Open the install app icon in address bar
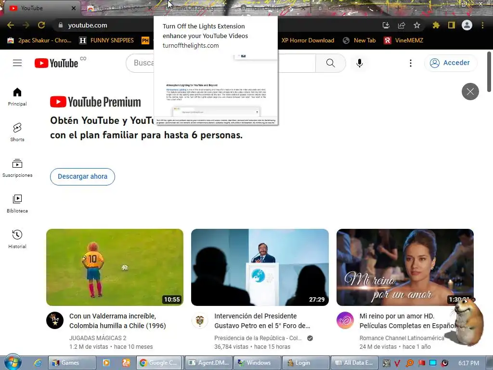This screenshot has height=370, width=493. pos(386,25)
